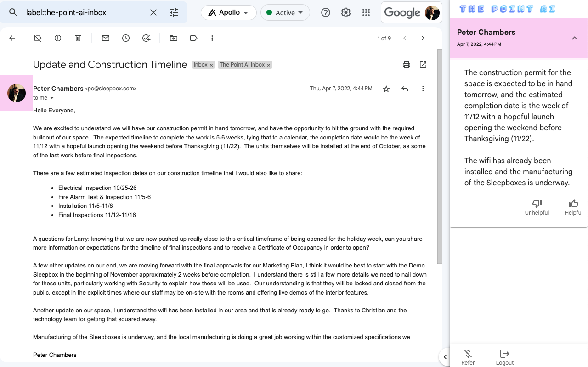This screenshot has width=588, height=367.
Task: Click Peter Chambers' profile photo
Action: click(17, 93)
